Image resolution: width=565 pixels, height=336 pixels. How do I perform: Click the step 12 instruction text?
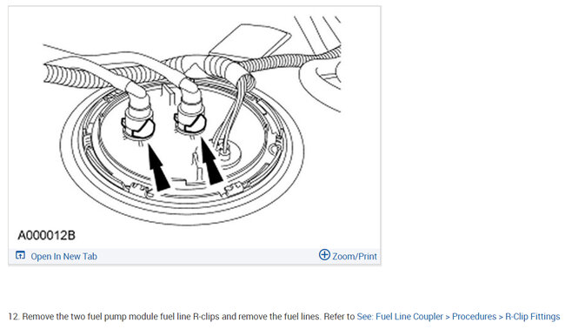pyautogui.click(x=182, y=317)
